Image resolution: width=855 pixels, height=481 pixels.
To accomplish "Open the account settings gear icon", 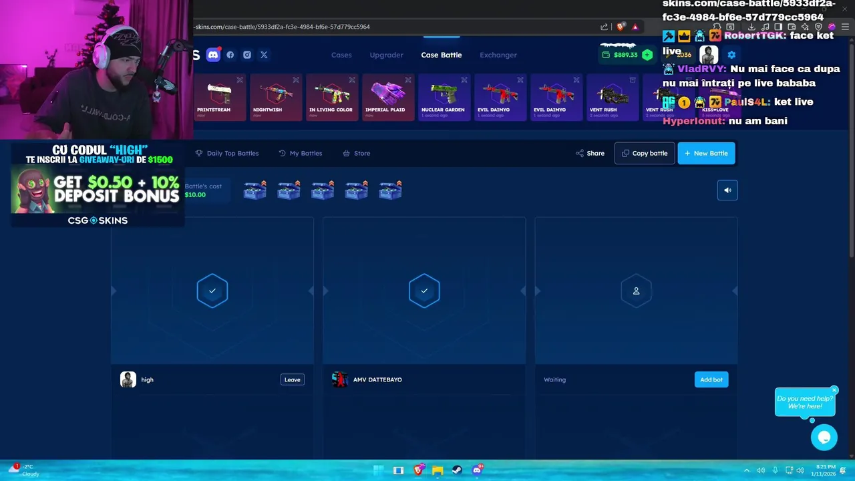I will [x=731, y=55].
